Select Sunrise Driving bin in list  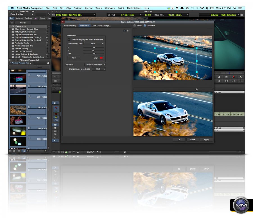click(x=21, y=49)
